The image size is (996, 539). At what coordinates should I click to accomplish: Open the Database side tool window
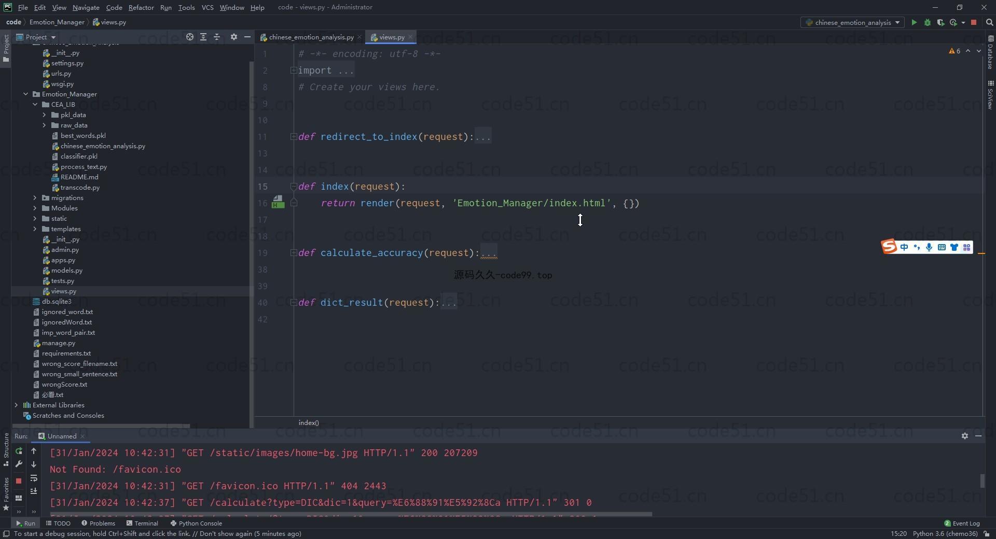click(x=990, y=52)
